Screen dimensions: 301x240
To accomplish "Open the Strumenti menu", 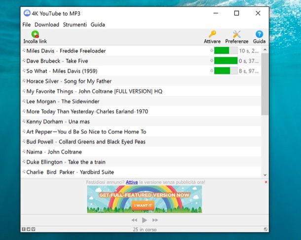I will coord(75,25).
